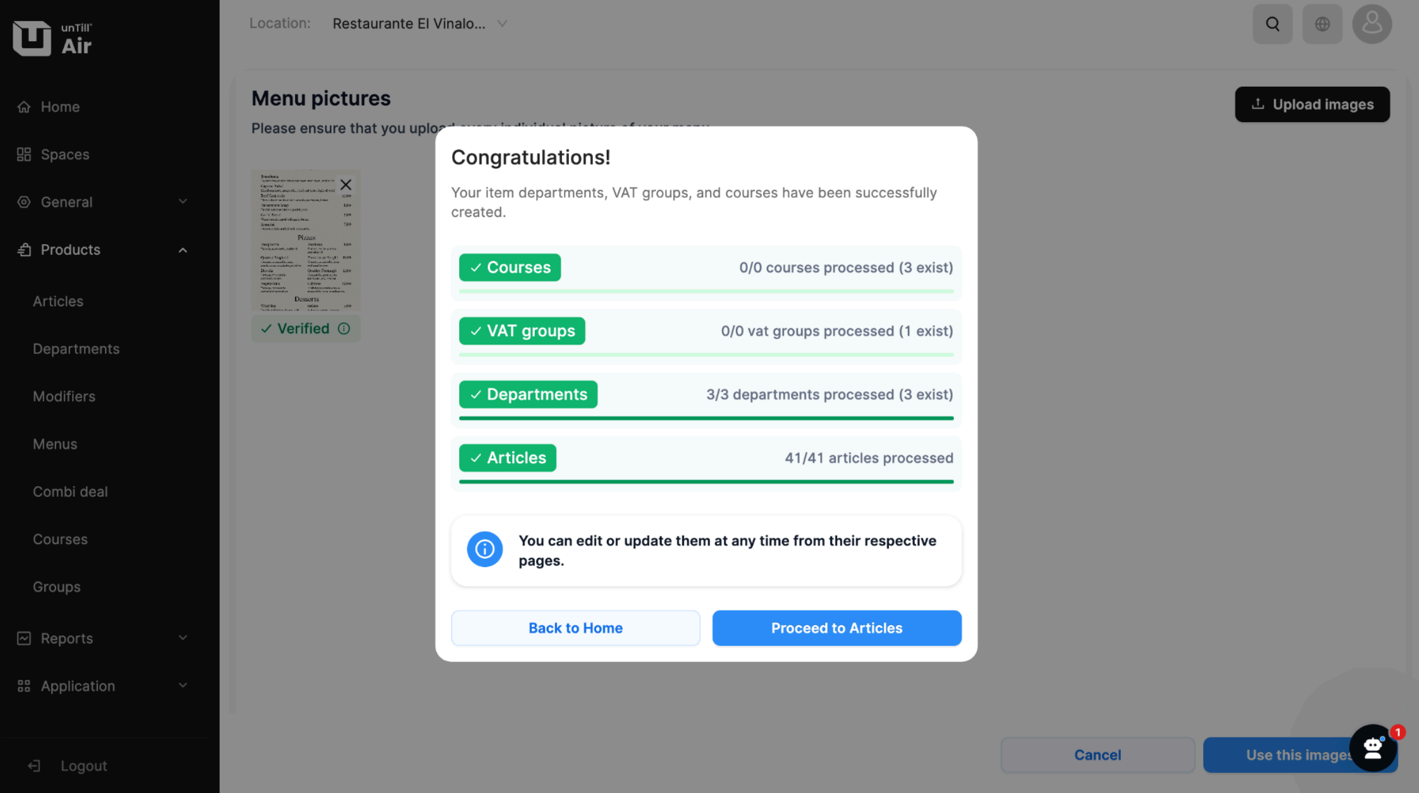Click the unTill Air logo
This screenshot has width=1419, height=793.
(53, 39)
